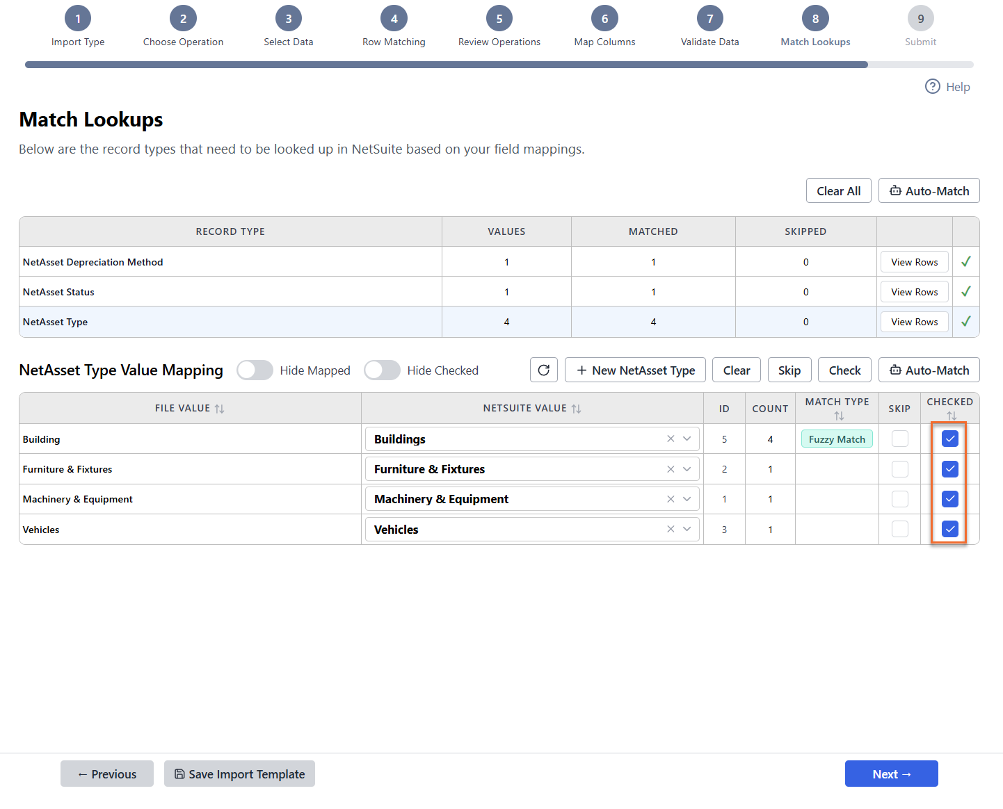
Task: Clear the Buildings NetSuite value (x icon)
Action: pyautogui.click(x=671, y=439)
